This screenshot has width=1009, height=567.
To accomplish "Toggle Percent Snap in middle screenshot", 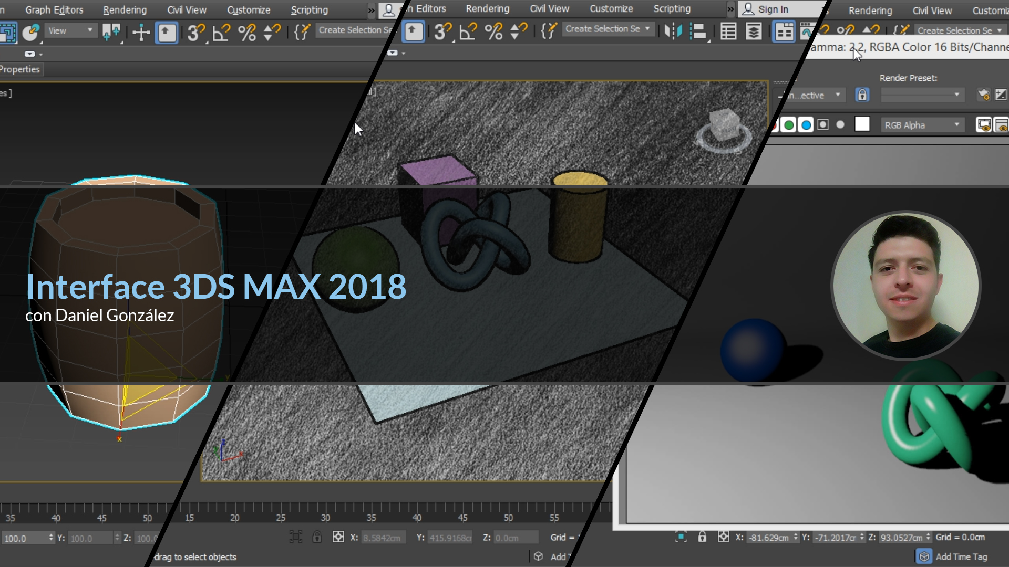I will [x=494, y=31].
